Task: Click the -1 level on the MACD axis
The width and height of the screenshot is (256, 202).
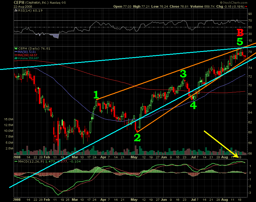Action: (x=250, y=180)
